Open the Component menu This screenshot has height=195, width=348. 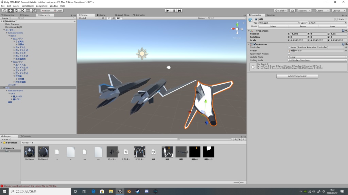point(41,6)
